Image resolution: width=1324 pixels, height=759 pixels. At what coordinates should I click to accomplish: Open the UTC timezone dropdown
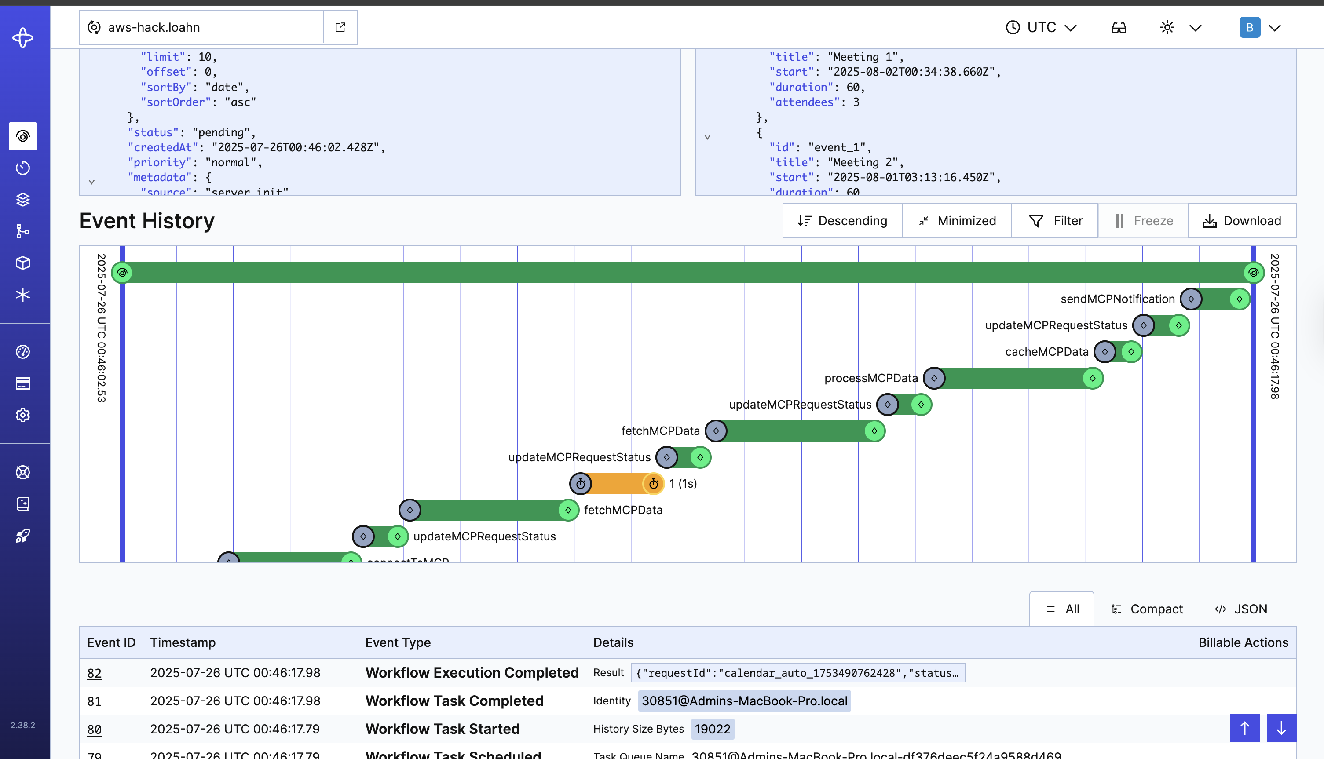pos(1041,27)
